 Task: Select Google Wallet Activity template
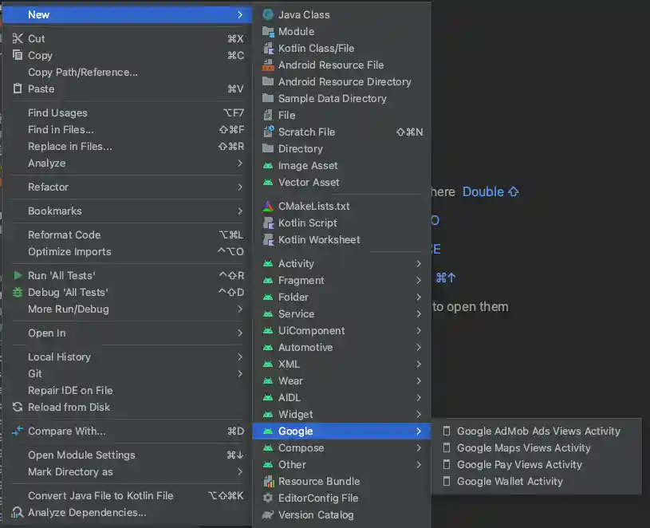point(510,481)
